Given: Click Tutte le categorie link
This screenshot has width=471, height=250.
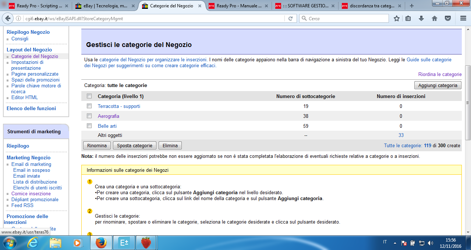Looking at the screenshot, I should point(403,145).
